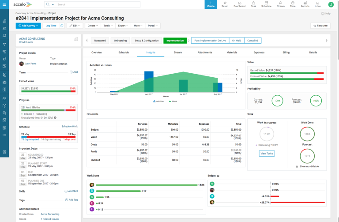Click the View Tasks button

[266, 154]
